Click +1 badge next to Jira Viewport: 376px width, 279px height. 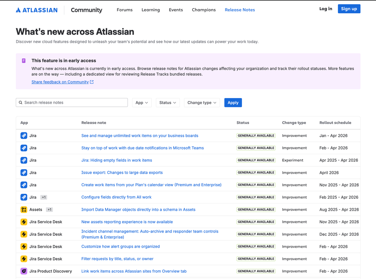44,197
